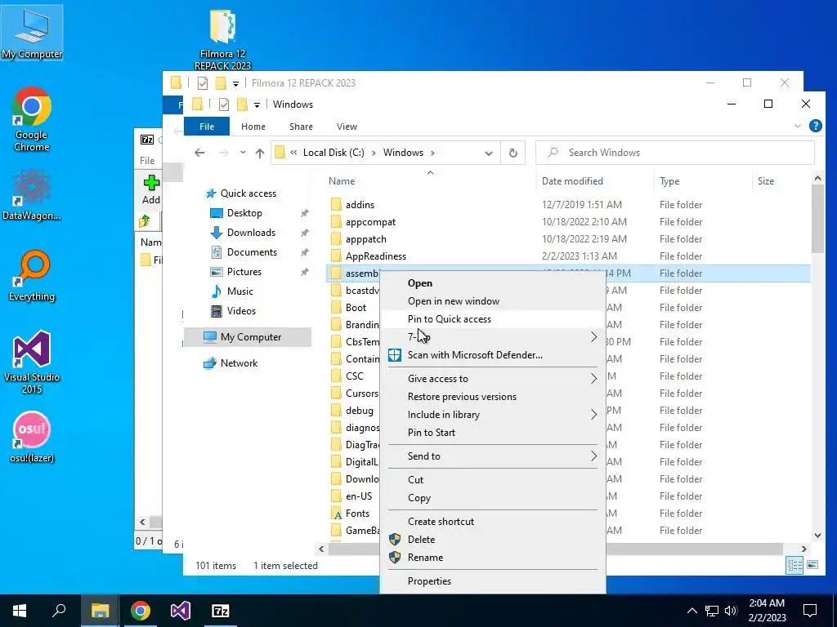Open the DataWagon desktop shortcut
Image resolution: width=837 pixels, height=627 pixels.
click(x=32, y=195)
